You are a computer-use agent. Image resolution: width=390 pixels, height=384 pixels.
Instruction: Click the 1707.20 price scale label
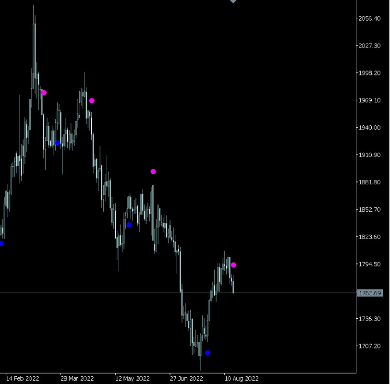(369, 346)
